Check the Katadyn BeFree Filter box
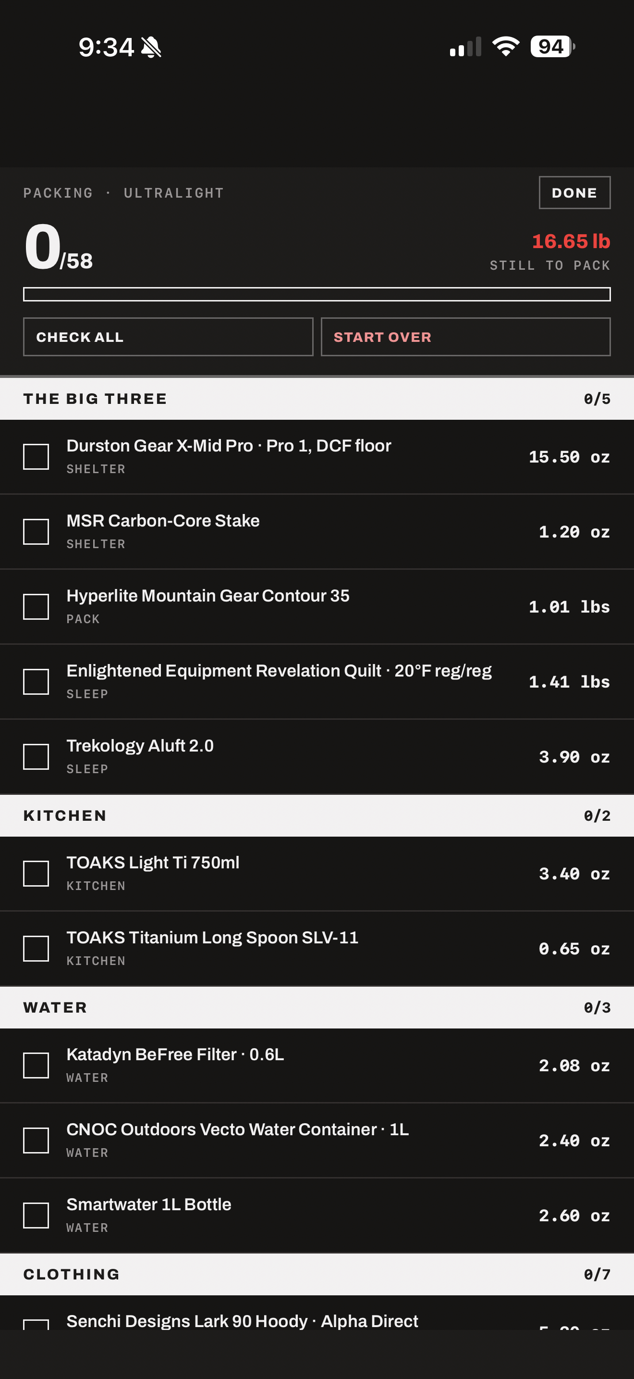 (x=36, y=1066)
